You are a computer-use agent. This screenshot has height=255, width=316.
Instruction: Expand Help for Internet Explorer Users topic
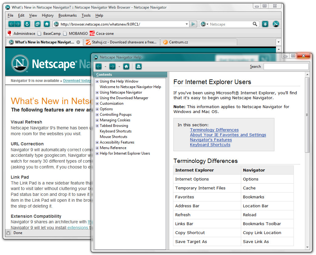click(x=97, y=153)
